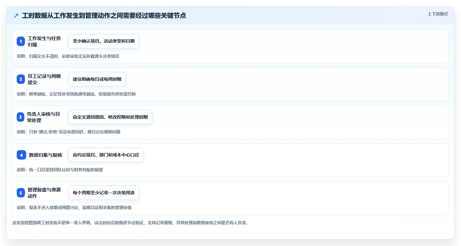Click the main title 工时数据从工作发生到管理动作

point(104,15)
